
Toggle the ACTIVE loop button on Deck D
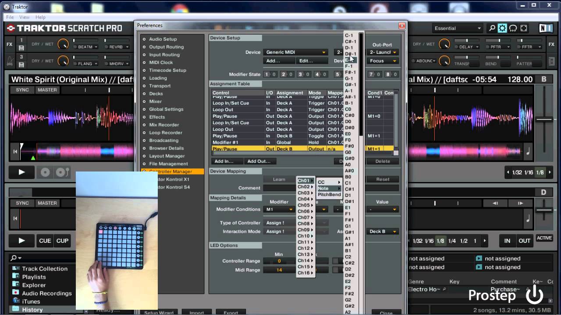(544, 238)
